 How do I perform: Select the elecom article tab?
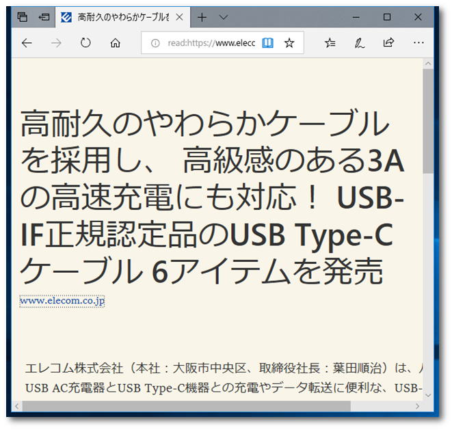pos(123,17)
